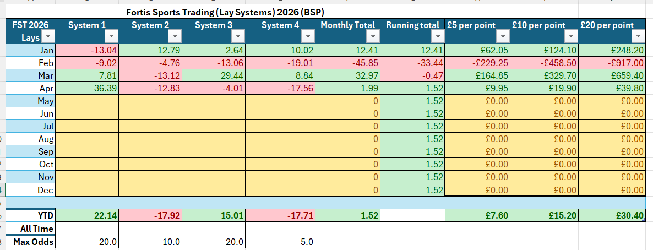Select the Jan row label cell
The image size is (653, 250).
click(31, 51)
